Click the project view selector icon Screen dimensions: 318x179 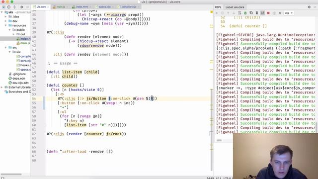click(x=3, y=7)
